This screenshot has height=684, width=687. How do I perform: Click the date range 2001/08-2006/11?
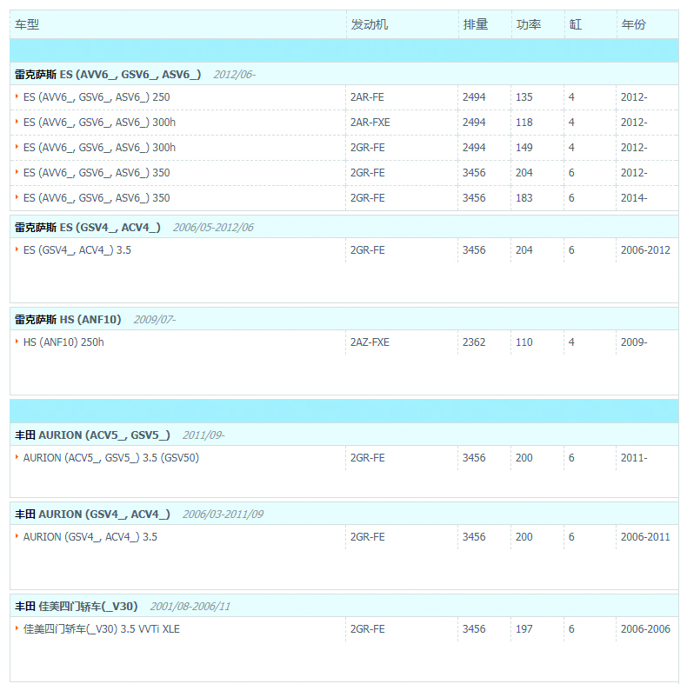[x=190, y=607]
